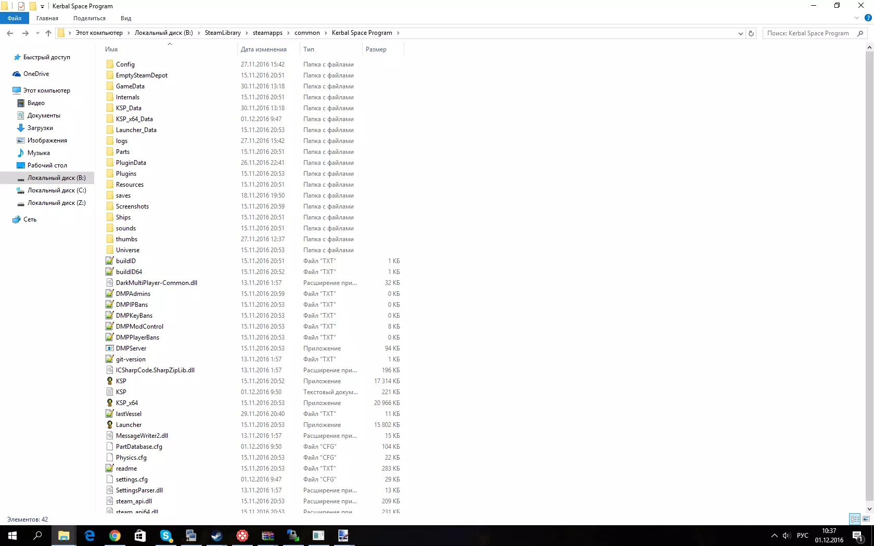Viewport: 874px width, 546px height.
Task: Select the PartDatabase.cfg file name
Action: 139,447
